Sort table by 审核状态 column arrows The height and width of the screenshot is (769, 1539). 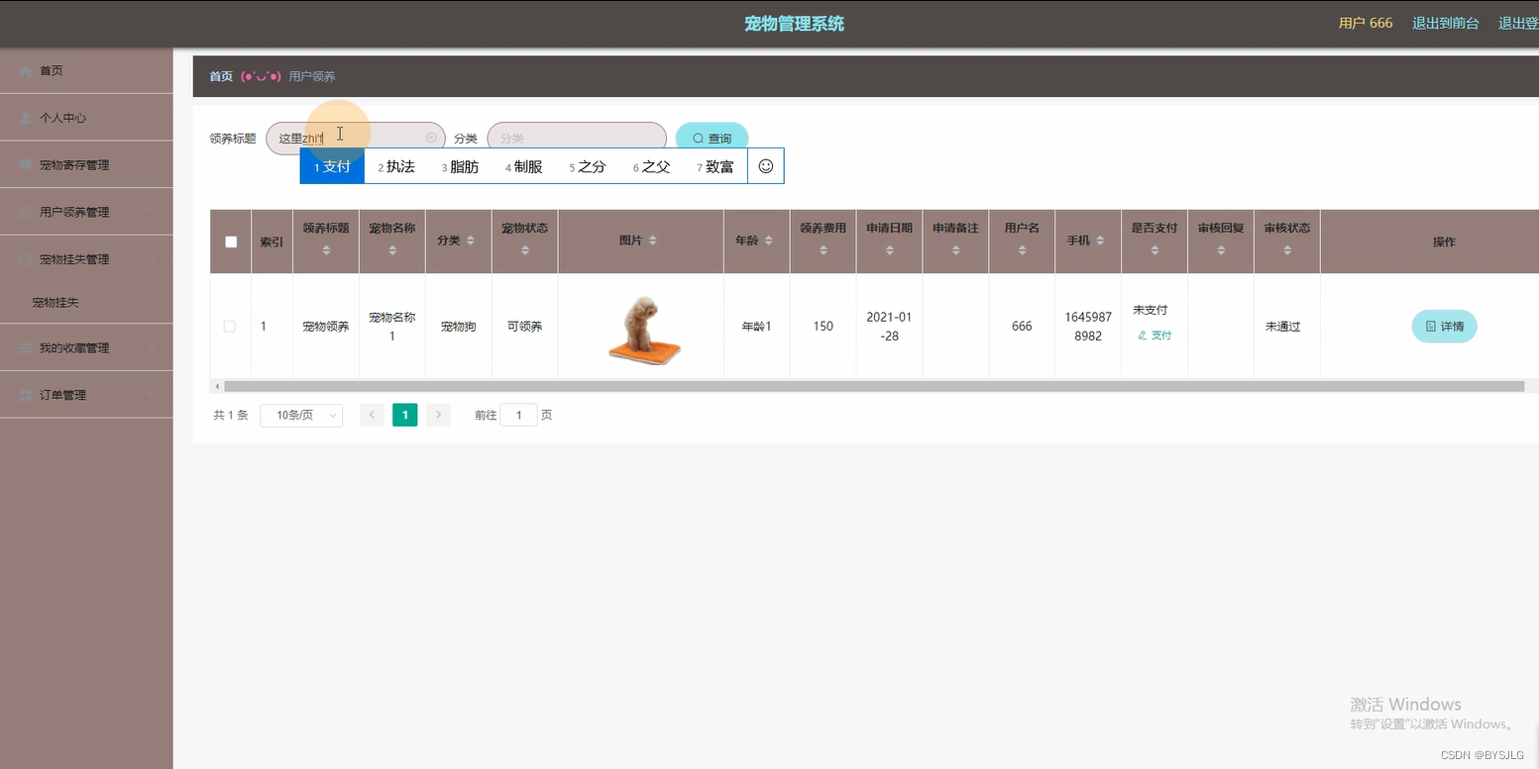coord(1287,251)
